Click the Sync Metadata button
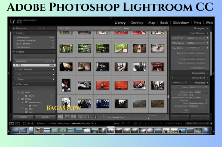222x147 pixels. (x=180, y=117)
